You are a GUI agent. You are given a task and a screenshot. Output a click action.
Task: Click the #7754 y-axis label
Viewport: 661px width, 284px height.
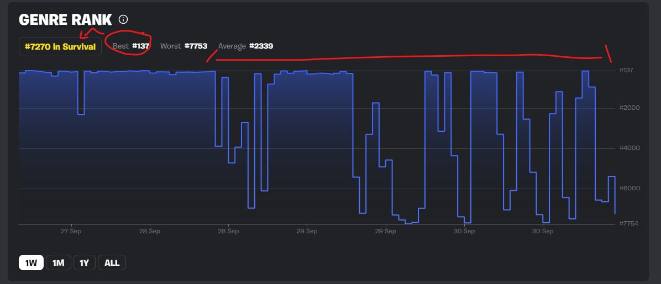coord(628,223)
